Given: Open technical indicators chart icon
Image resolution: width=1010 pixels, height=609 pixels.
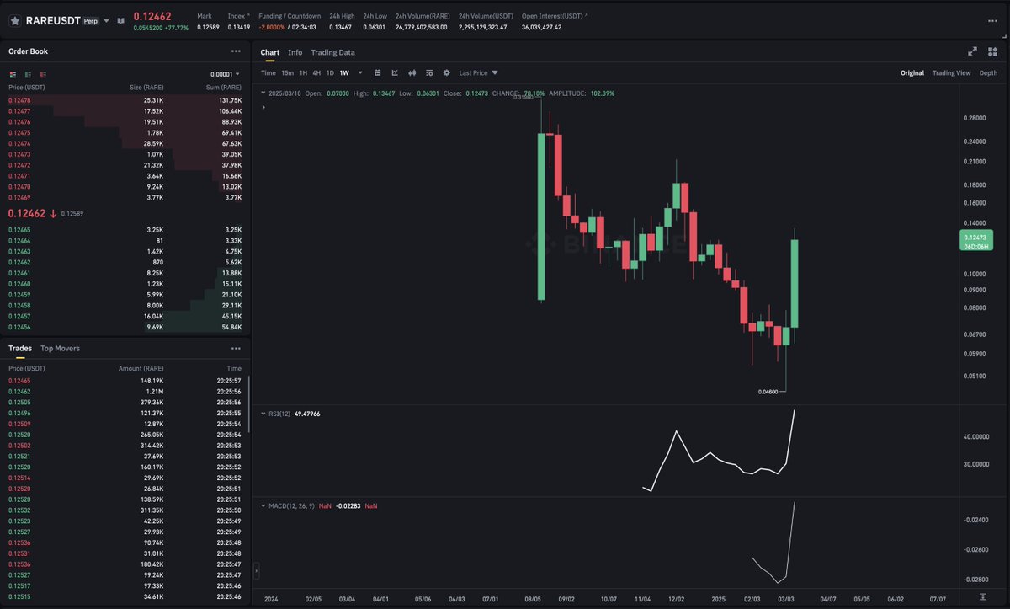Looking at the screenshot, I should point(396,73).
